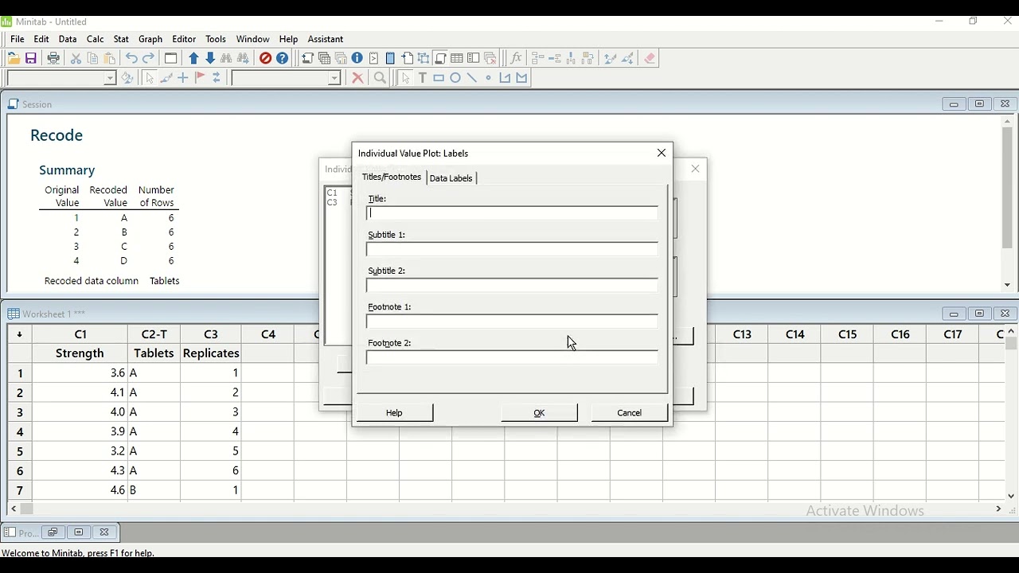Click the eraser icon in the toolbar
Image resolution: width=1019 pixels, height=573 pixels.
[x=650, y=58]
